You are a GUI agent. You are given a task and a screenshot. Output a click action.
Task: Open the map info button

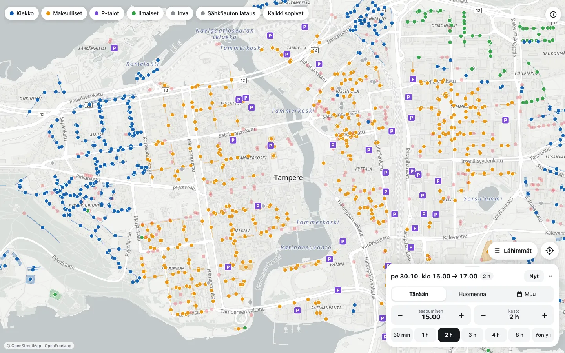(553, 15)
